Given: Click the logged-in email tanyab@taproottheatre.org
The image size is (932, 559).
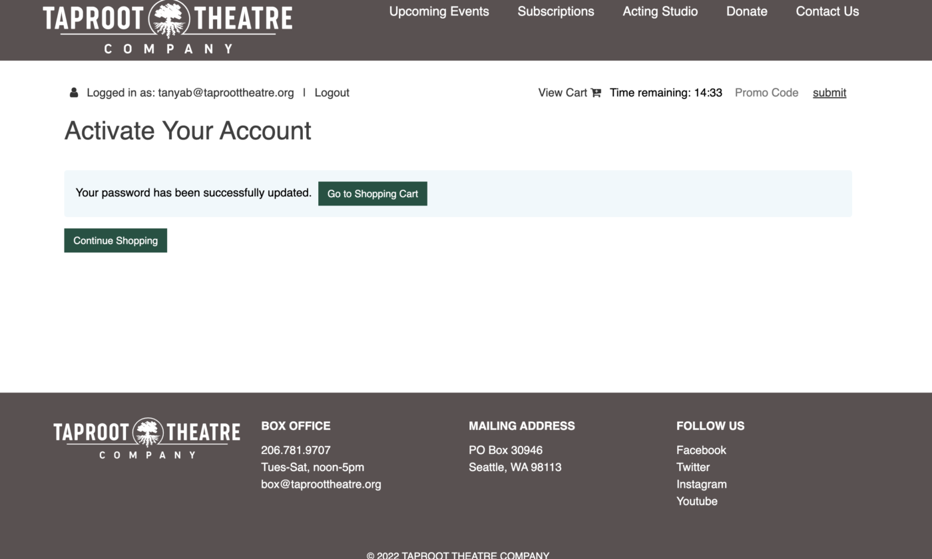Looking at the screenshot, I should [x=226, y=93].
